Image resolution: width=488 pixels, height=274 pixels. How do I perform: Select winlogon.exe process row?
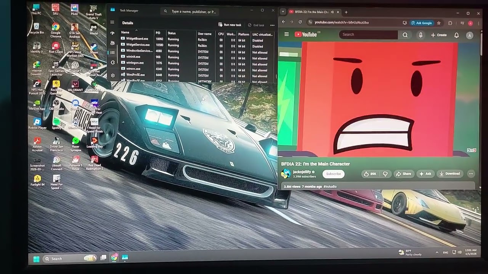pos(197,63)
